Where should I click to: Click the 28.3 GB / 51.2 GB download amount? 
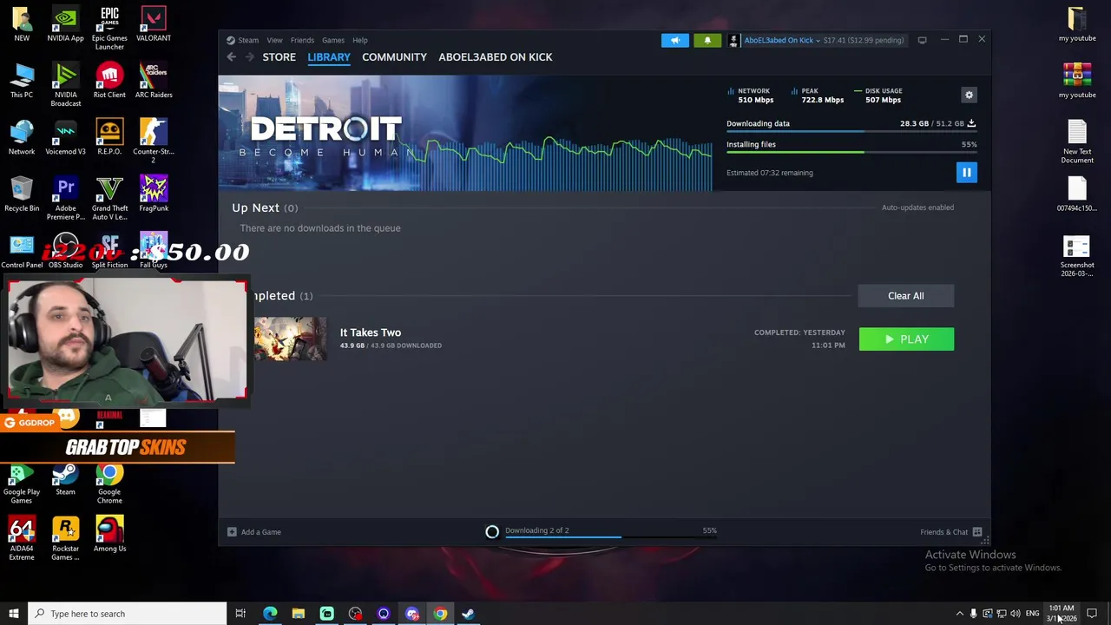(x=931, y=123)
